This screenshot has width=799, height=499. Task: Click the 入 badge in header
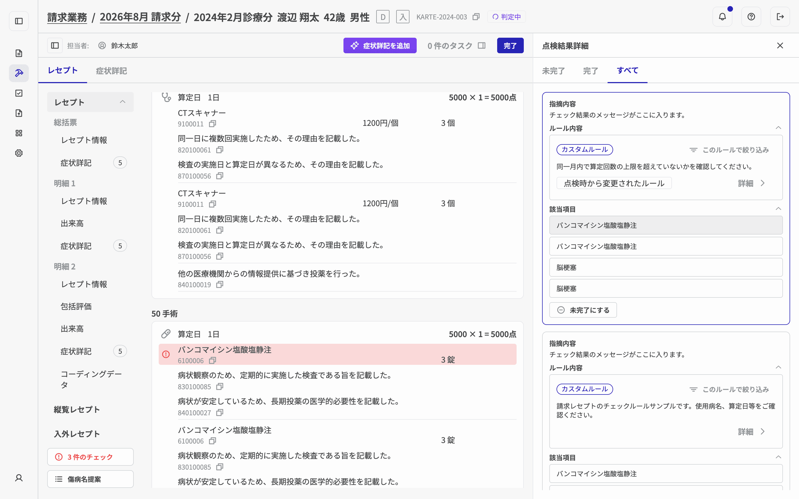[x=403, y=17]
